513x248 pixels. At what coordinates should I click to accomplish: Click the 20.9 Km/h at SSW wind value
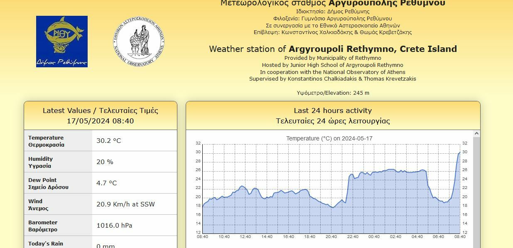tap(125, 204)
